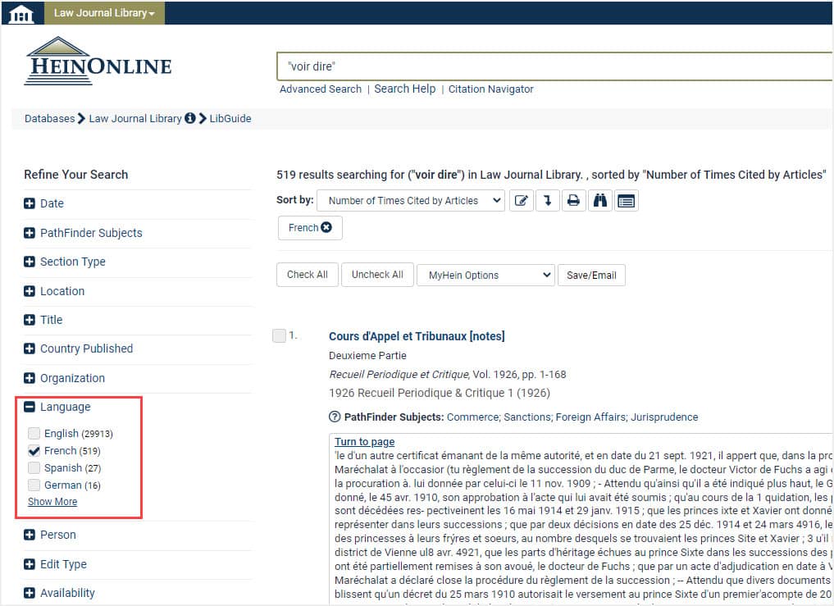Remove the French filter chip
The width and height of the screenshot is (834, 606).
326,227
